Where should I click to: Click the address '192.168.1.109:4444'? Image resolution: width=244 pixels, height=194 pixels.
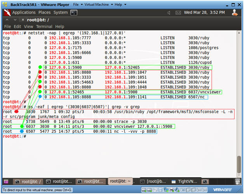pos(125,82)
